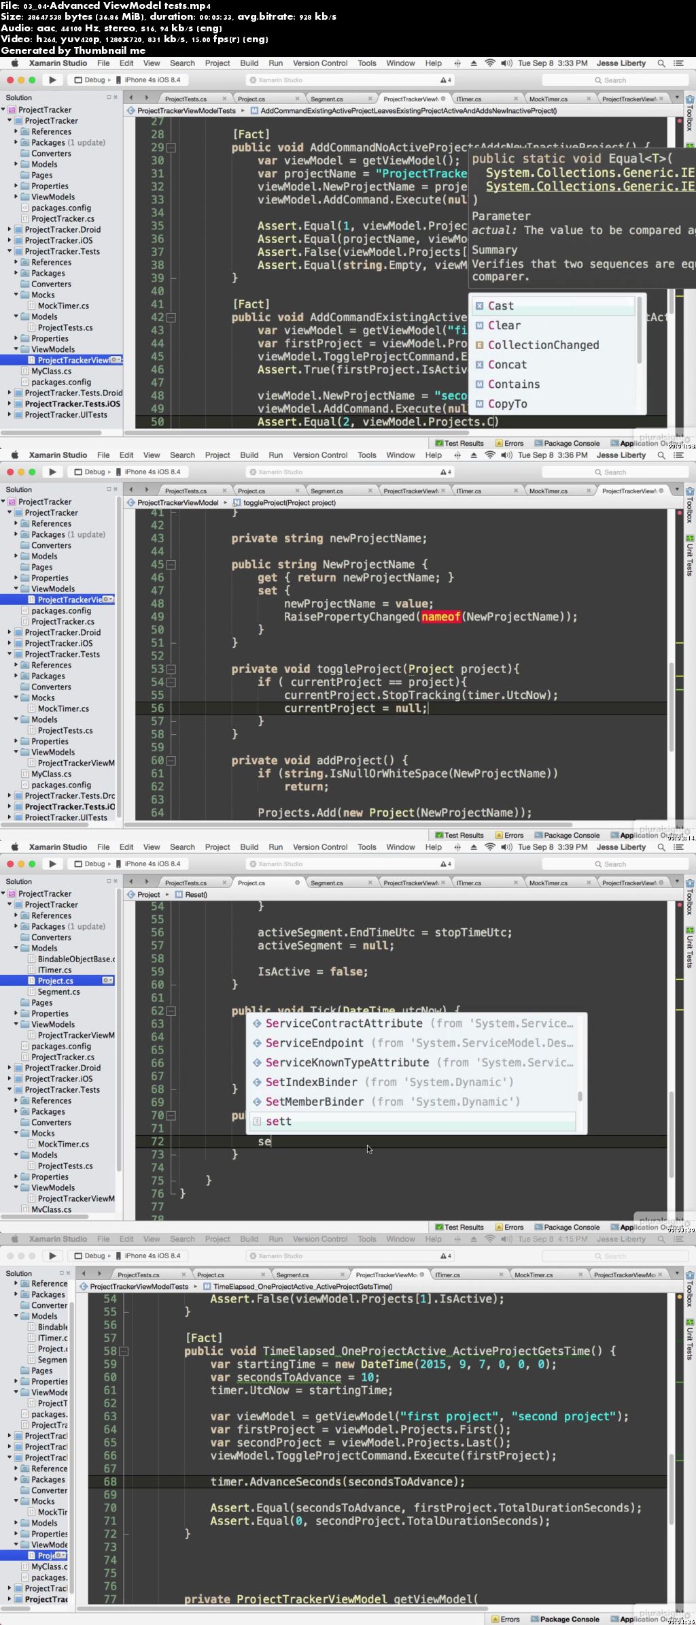Toggle the code fold marker at line 70

(171, 1116)
